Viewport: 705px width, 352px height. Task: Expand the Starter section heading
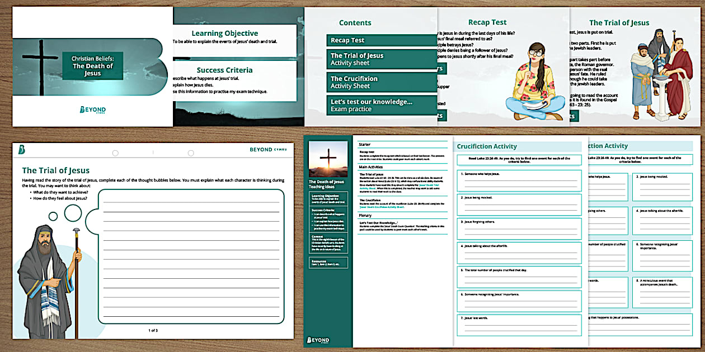click(x=364, y=144)
